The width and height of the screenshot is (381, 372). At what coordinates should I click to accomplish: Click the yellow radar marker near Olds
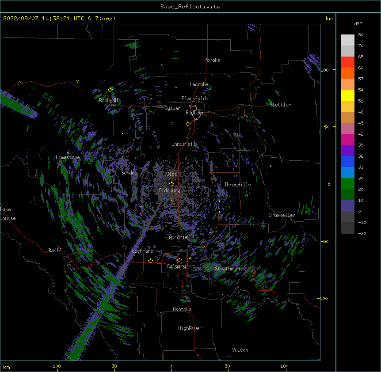[171, 184]
